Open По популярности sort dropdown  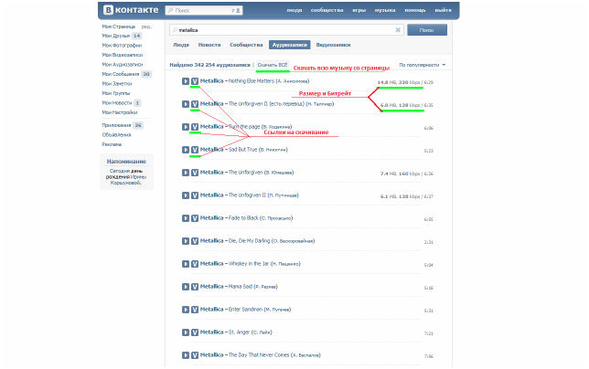423,65
